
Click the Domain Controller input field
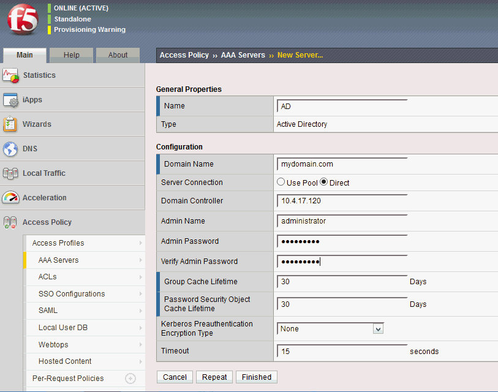point(342,202)
